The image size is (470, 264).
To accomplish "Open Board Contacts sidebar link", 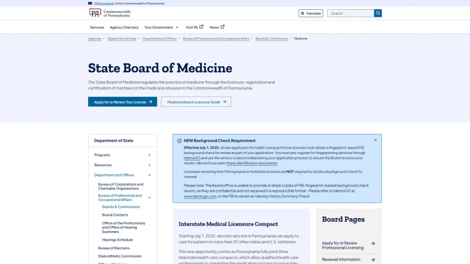I will tap(115, 215).
